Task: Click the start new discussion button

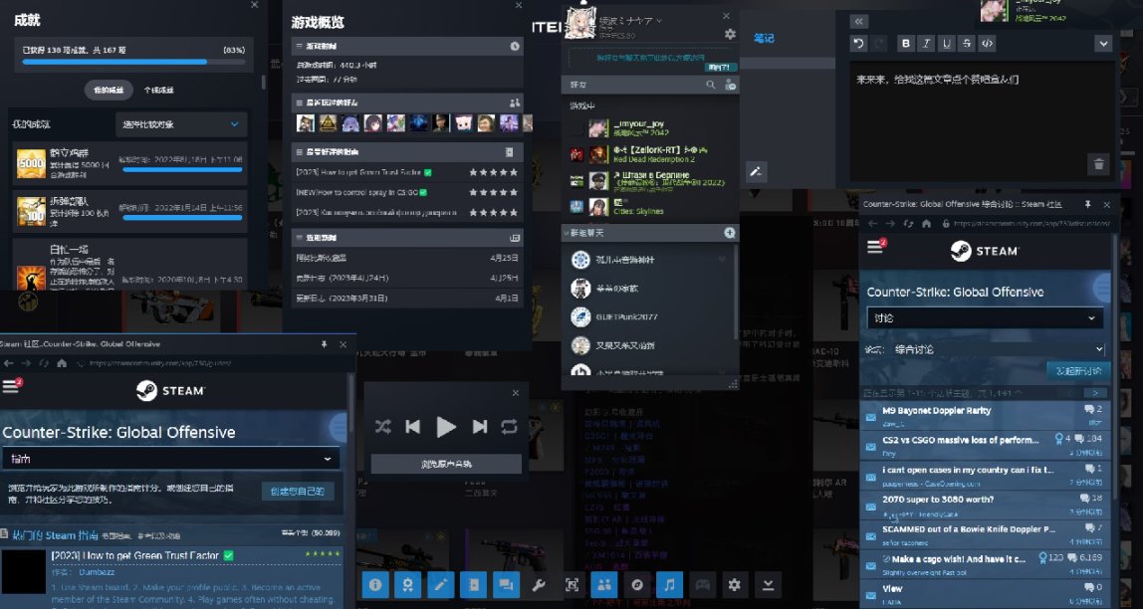Action: 1078,371
